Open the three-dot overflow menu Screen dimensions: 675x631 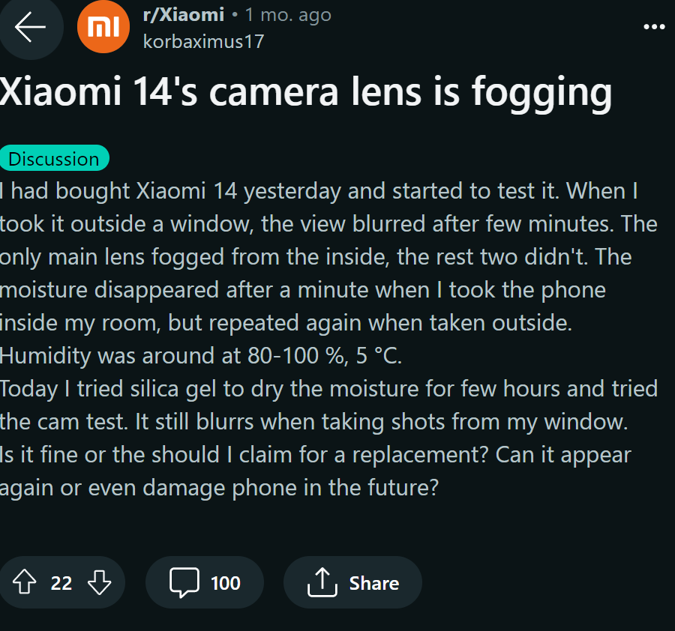click(654, 27)
